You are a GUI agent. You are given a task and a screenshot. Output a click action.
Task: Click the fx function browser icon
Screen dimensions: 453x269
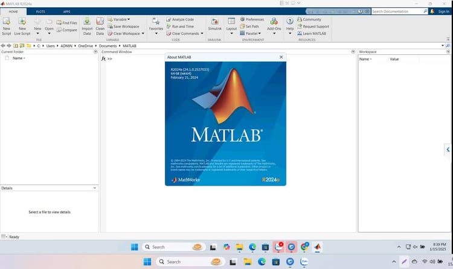103,59
